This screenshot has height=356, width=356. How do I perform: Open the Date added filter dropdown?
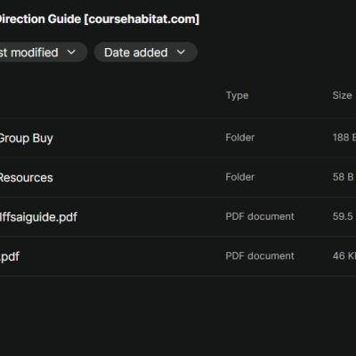[x=146, y=53]
